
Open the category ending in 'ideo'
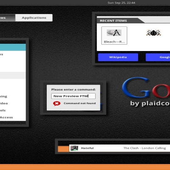tap(13, 103)
